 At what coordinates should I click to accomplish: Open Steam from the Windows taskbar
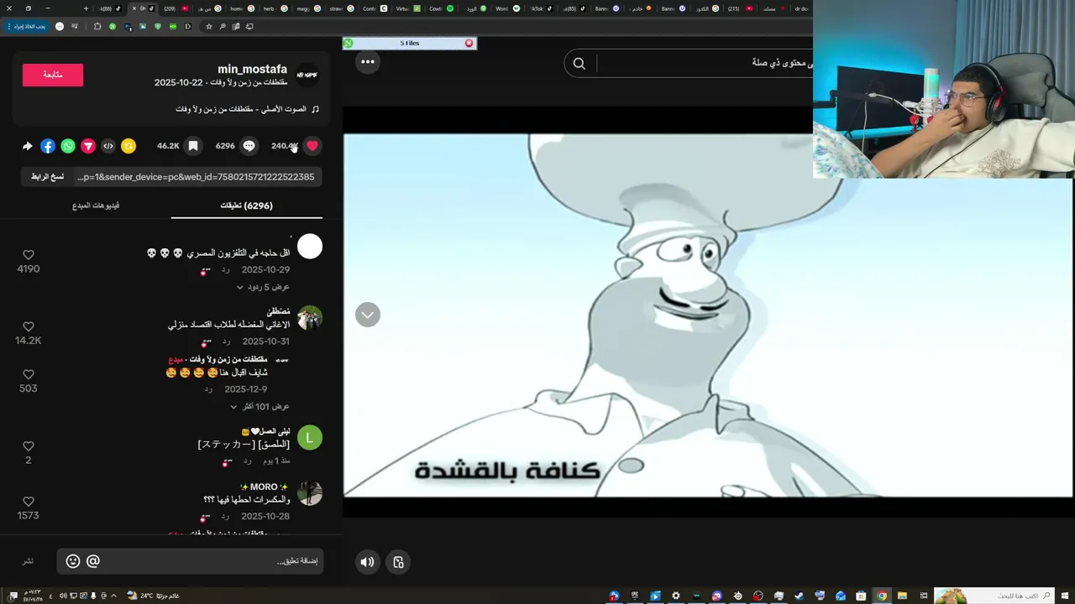(799, 596)
